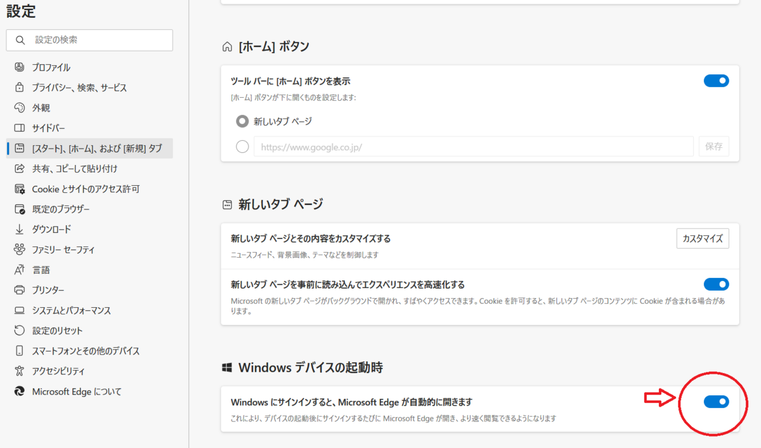Select the 新しいタブ ページ radio option
The width and height of the screenshot is (761, 448).
[x=242, y=121]
